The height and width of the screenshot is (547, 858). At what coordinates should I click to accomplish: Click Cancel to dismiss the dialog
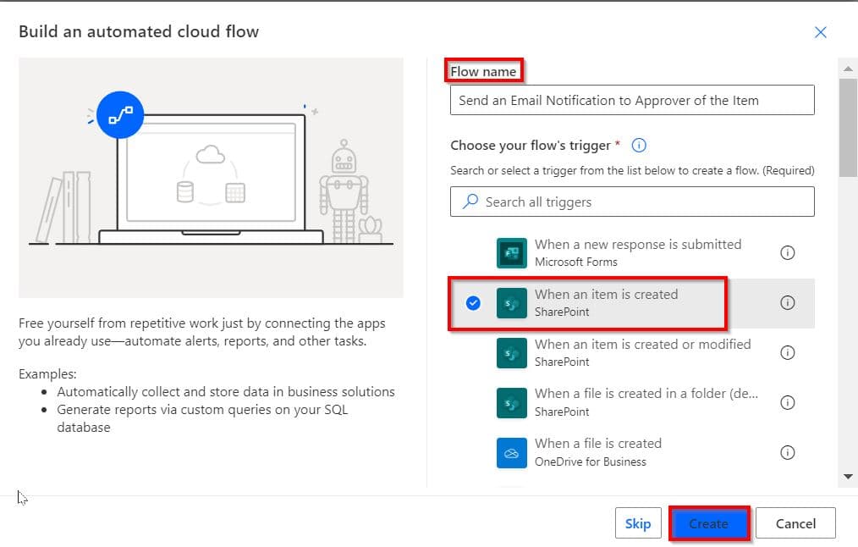coord(795,523)
